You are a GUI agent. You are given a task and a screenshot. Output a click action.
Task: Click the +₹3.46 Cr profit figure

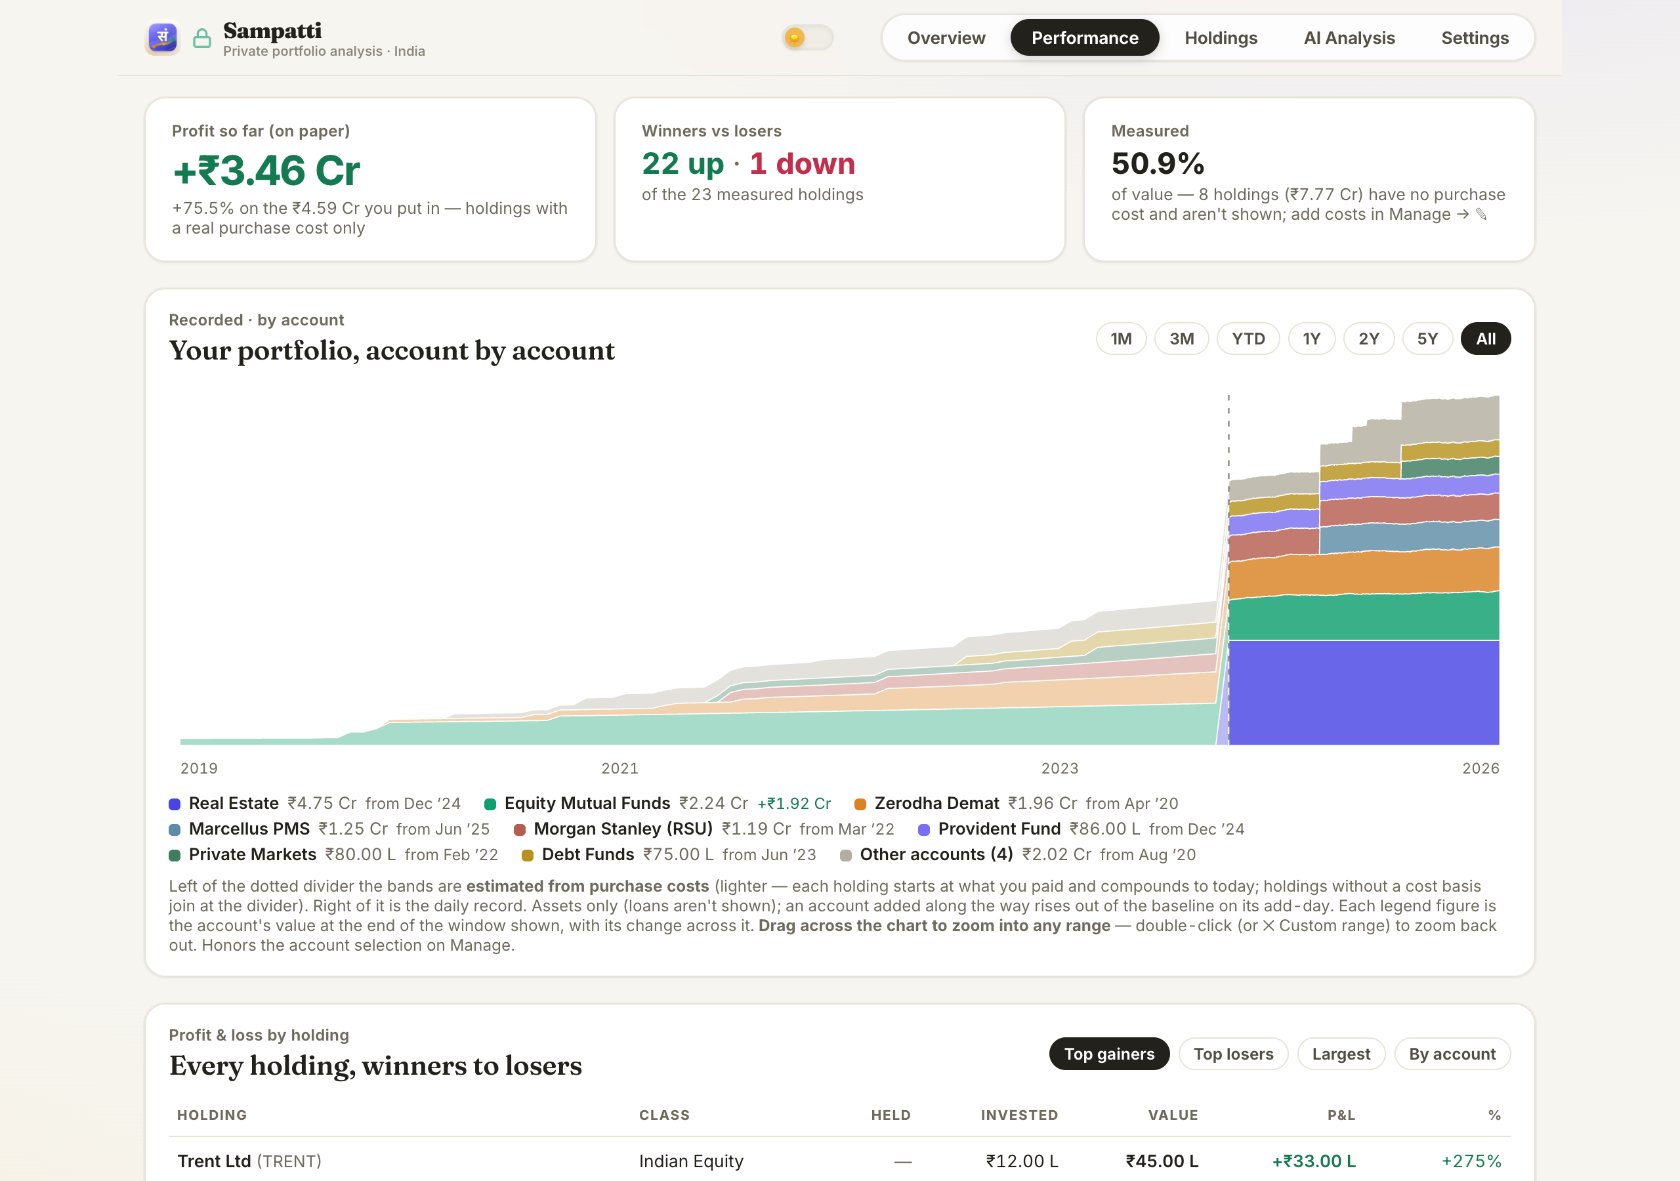(x=266, y=171)
